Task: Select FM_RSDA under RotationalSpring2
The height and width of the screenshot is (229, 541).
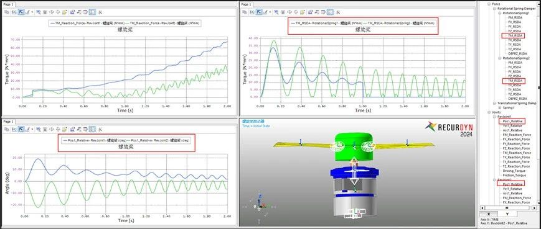Action: coord(515,63)
